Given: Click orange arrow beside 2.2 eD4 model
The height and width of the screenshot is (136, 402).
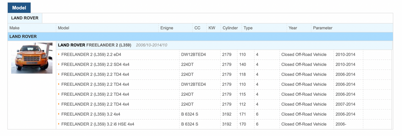Looking at the screenshot, I should pyautogui.click(x=59, y=54).
